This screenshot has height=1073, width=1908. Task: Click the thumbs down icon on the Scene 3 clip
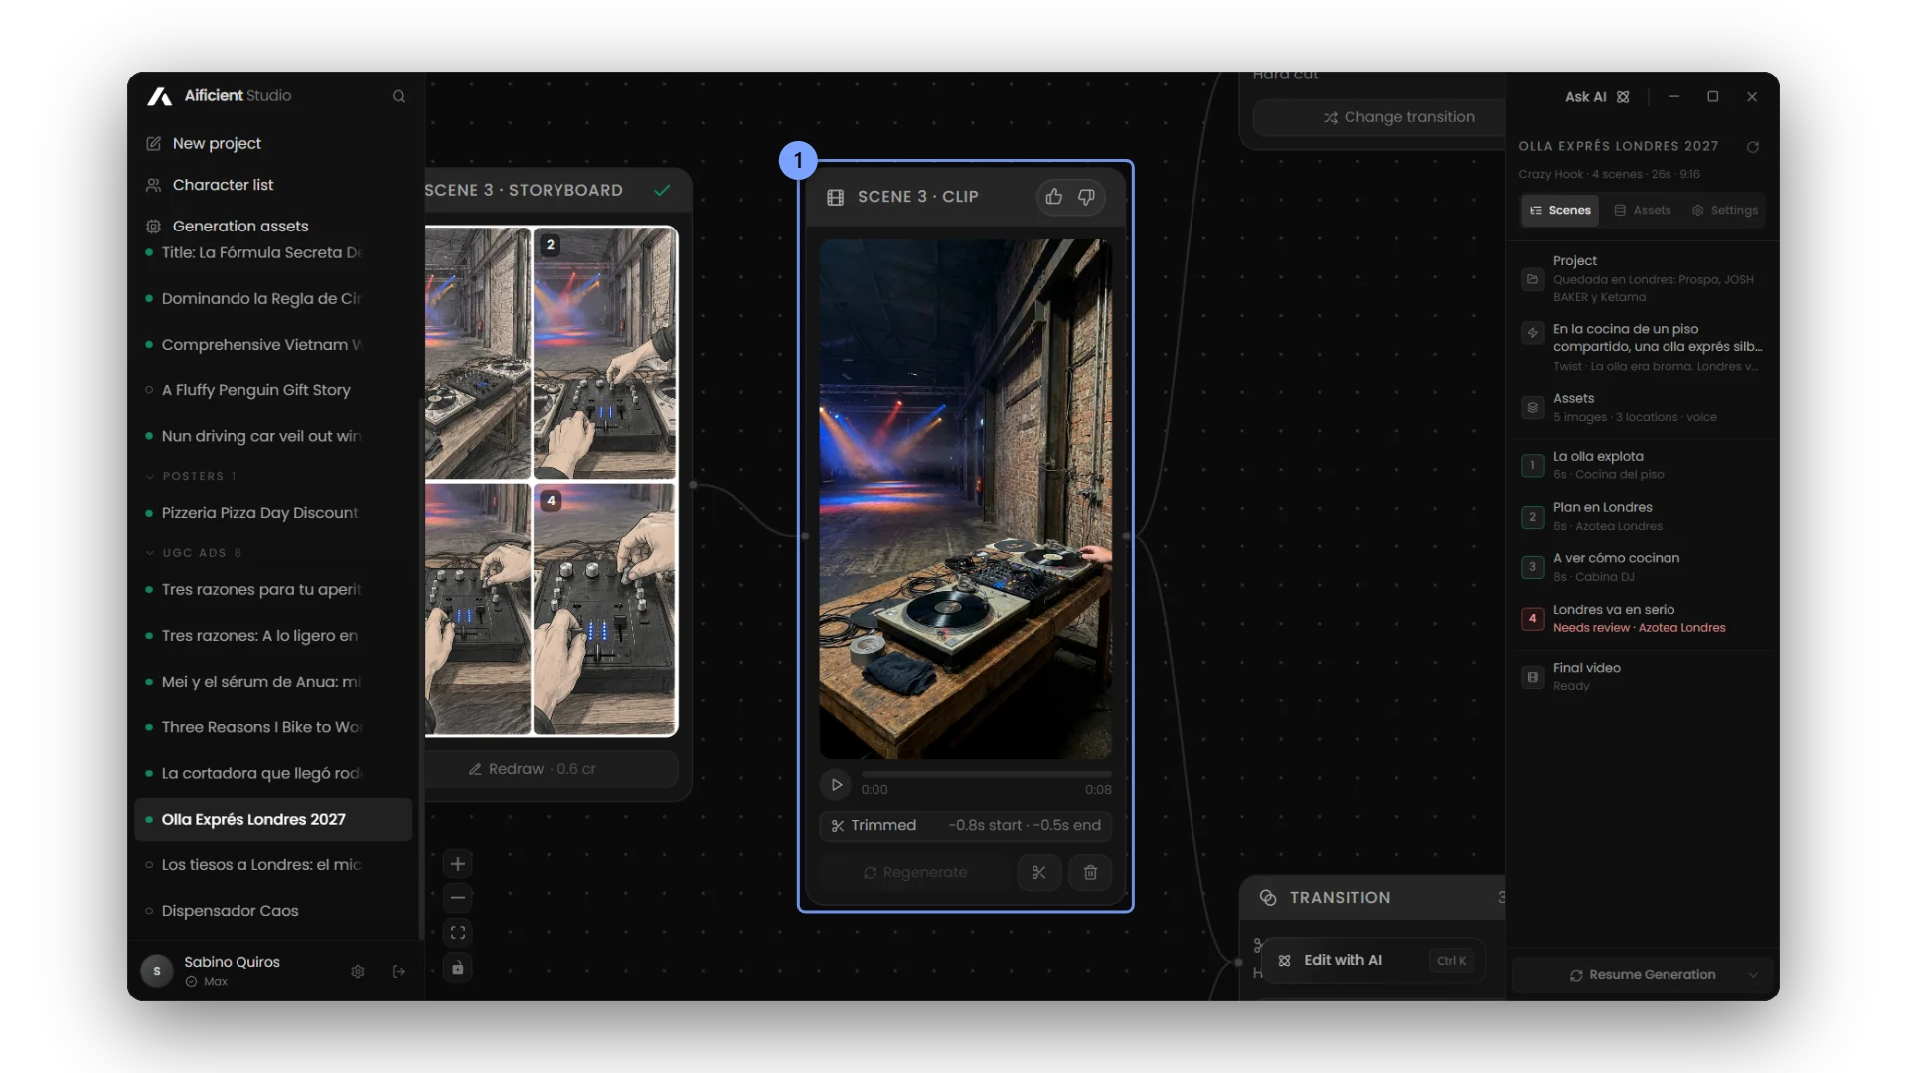[1086, 197]
